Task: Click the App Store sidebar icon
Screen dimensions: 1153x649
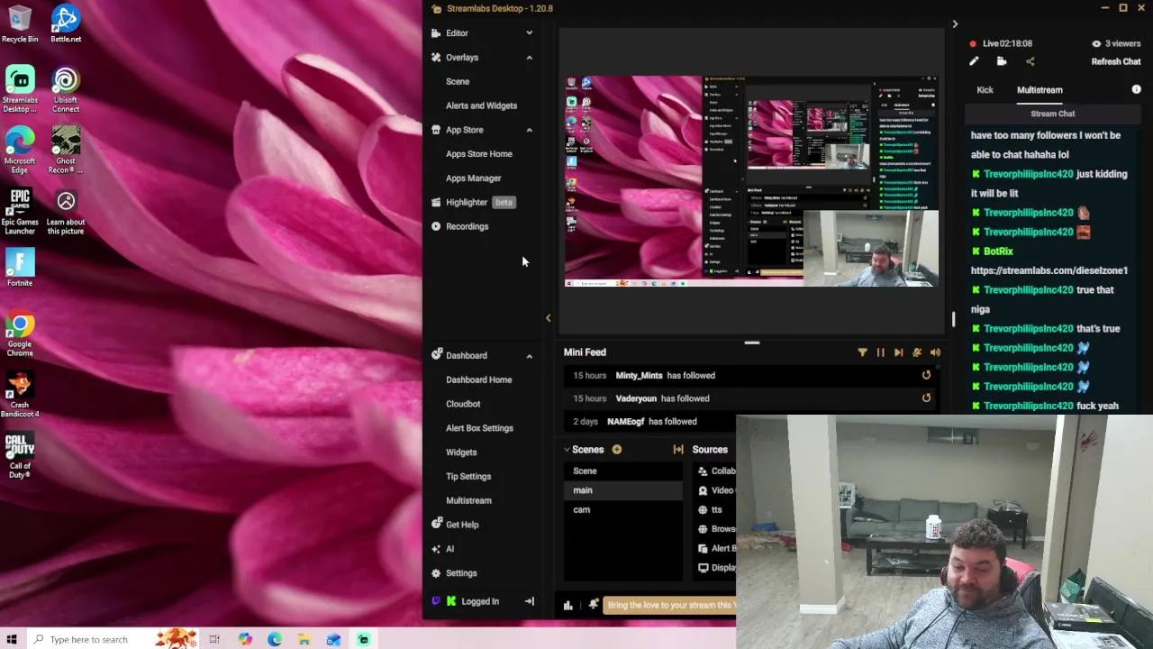Action: [437, 130]
